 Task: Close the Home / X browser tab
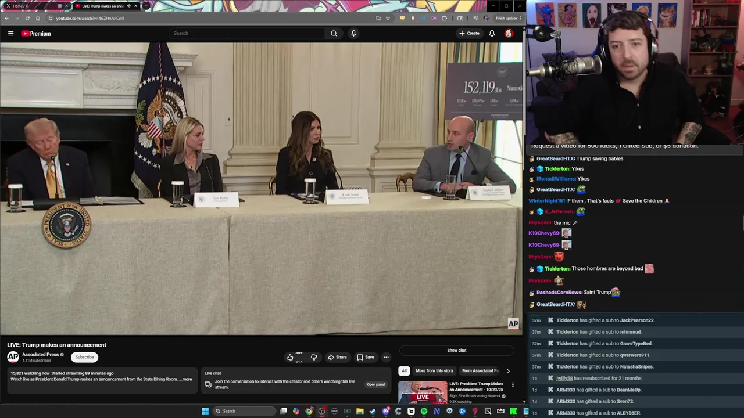click(x=66, y=6)
